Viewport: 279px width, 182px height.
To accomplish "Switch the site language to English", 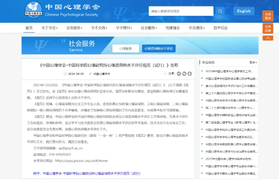I will point(244,11).
